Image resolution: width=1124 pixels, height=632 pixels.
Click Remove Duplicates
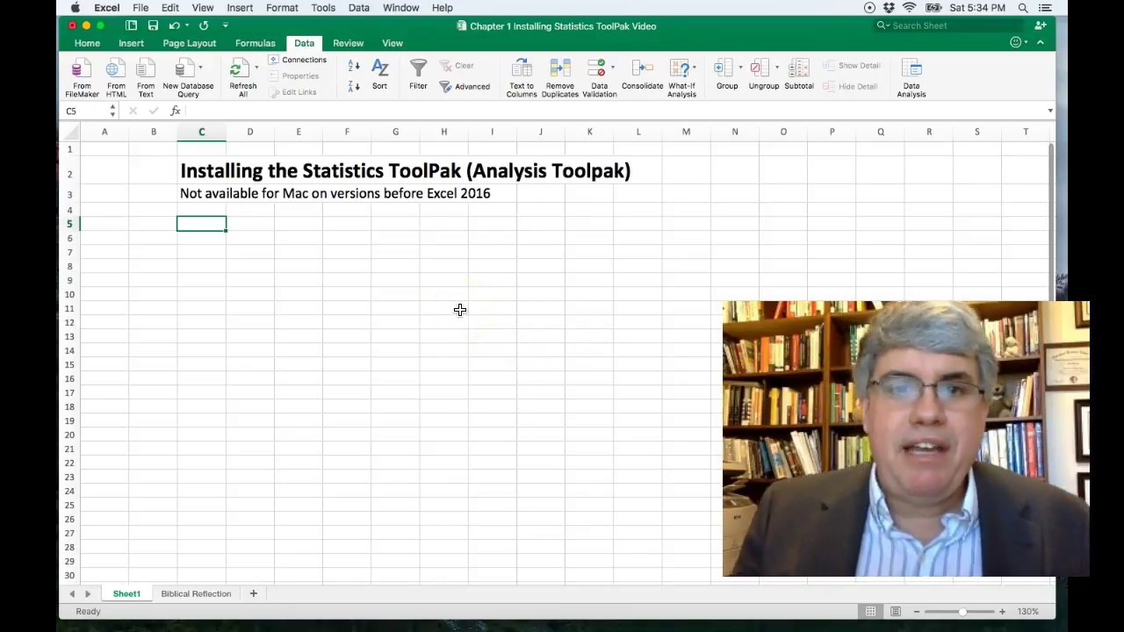(559, 78)
